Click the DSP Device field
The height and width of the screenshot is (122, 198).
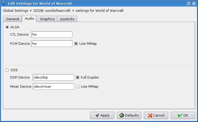click(x=53, y=77)
